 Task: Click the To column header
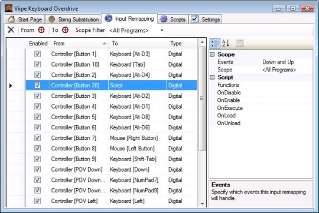pos(138,43)
